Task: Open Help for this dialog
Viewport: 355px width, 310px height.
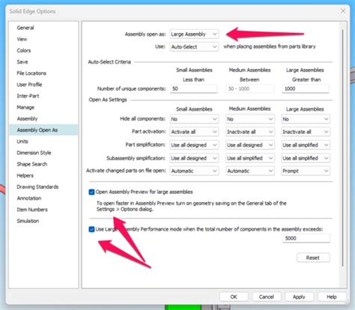Action: tap(332, 297)
